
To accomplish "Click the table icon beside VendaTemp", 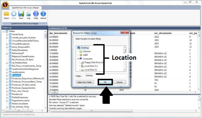I will coord(10,34).
